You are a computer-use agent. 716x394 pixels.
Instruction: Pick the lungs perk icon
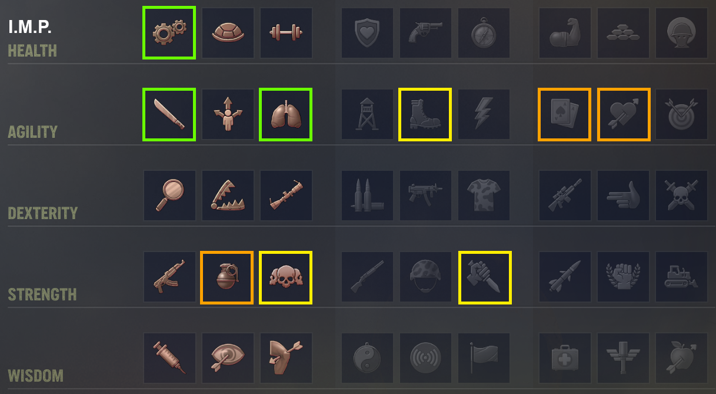click(x=286, y=114)
